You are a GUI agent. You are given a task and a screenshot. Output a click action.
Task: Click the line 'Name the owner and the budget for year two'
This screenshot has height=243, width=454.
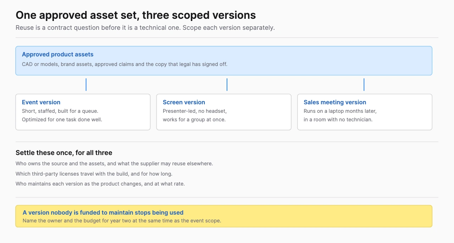click(x=122, y=221)
